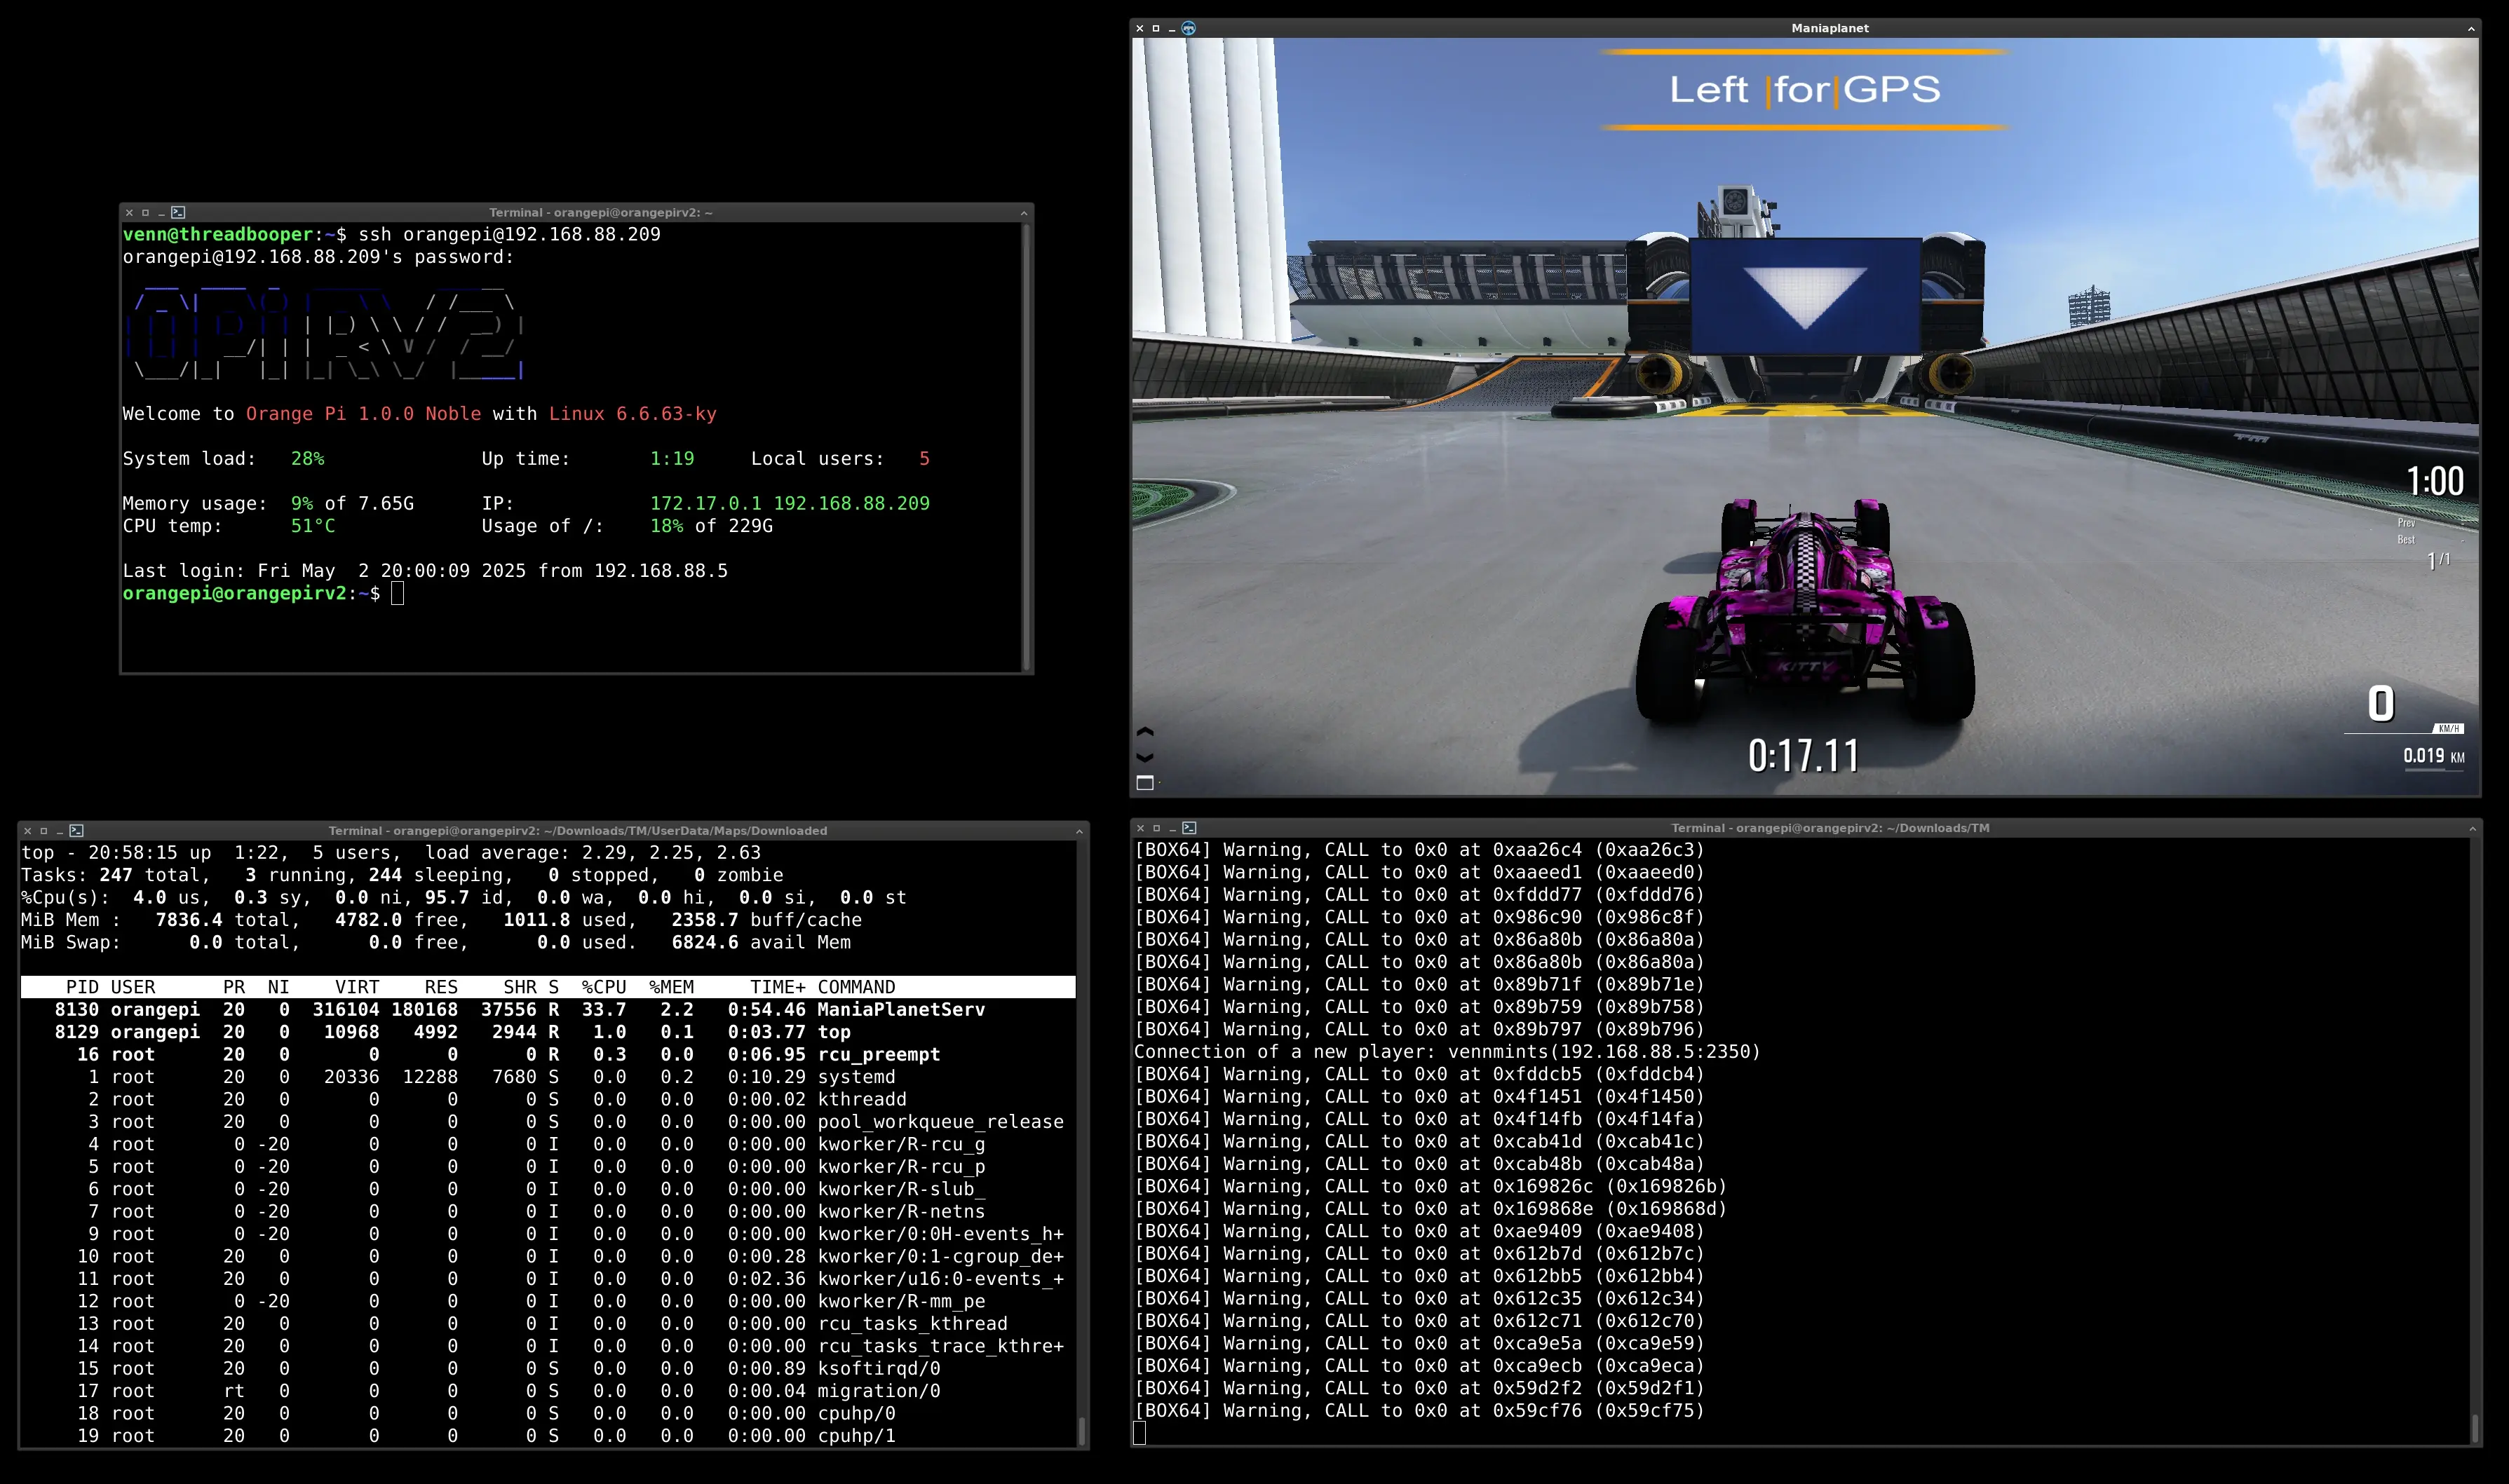Open the terminal icon menu of the Maps/Downloaded terminal

click(x=76, y=830)
